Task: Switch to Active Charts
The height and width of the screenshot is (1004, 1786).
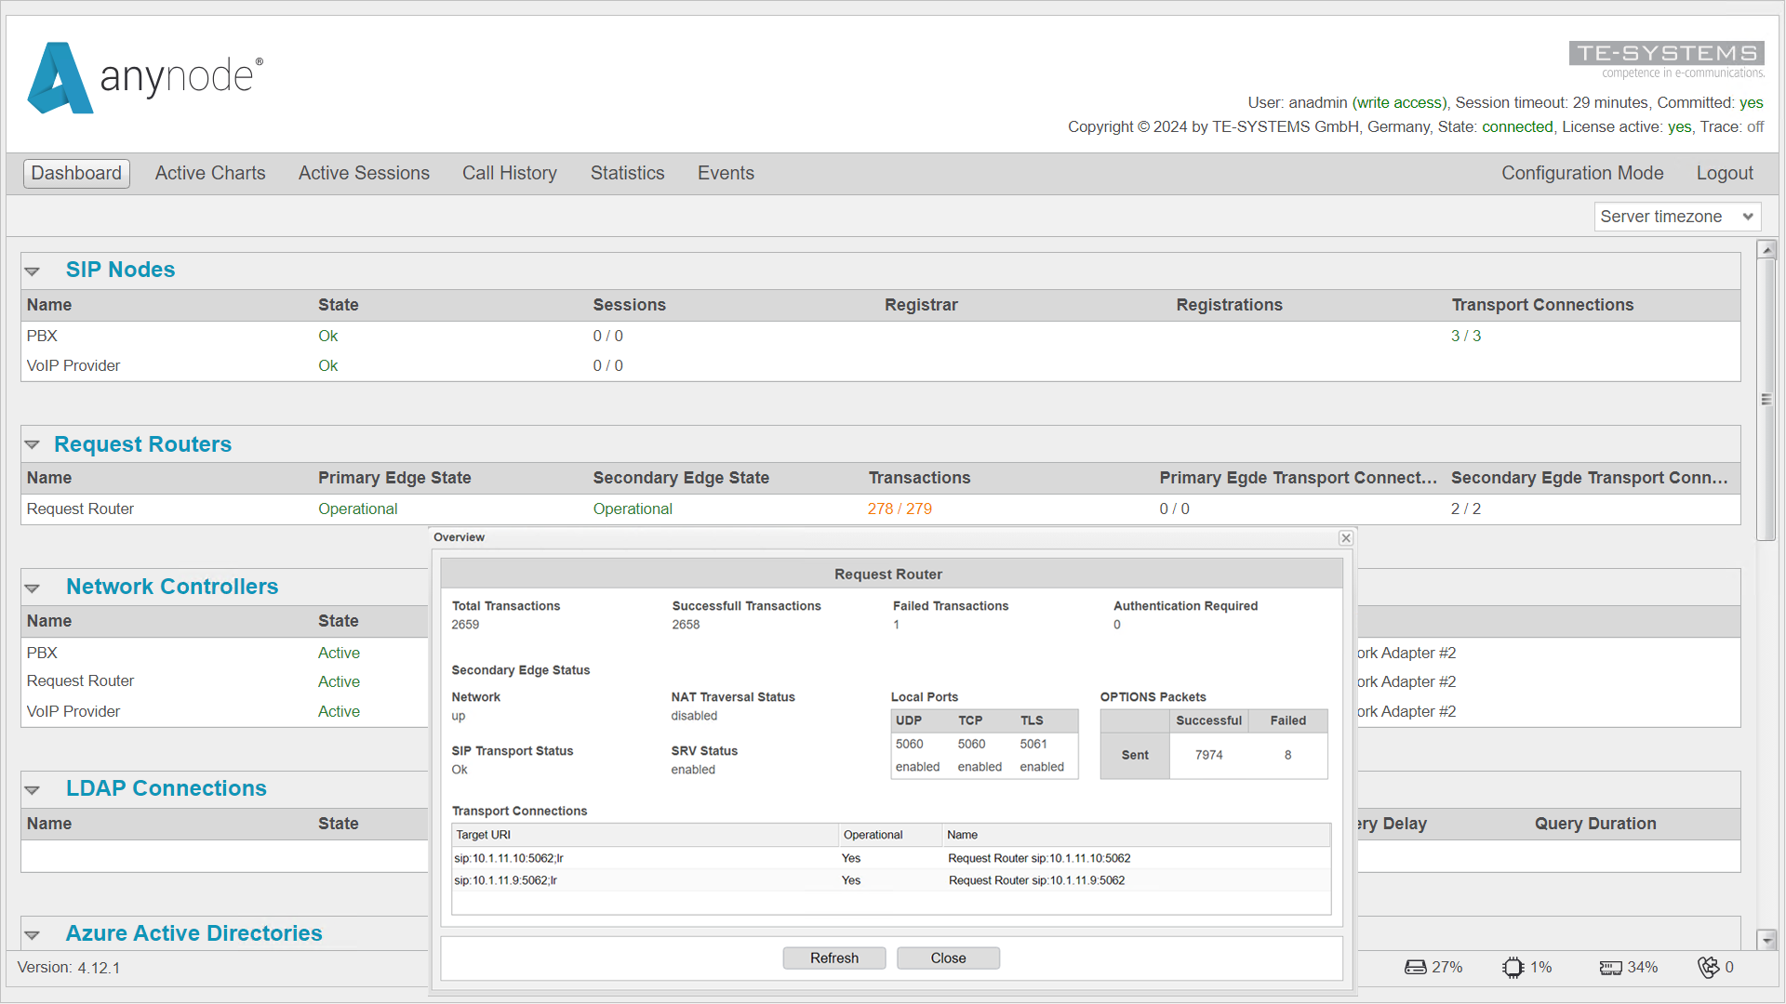Action: [210, 174]
